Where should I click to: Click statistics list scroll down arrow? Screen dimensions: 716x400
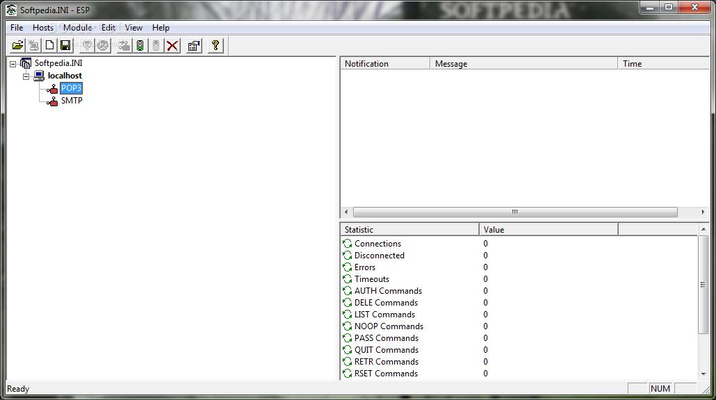point(703,374)
